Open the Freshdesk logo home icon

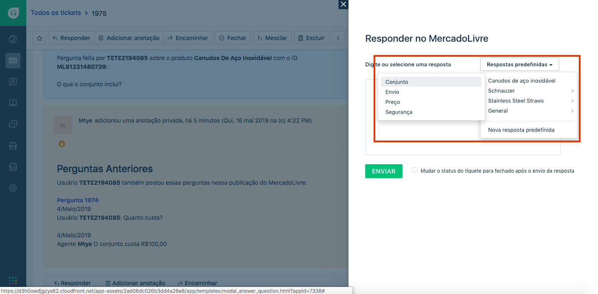pos(13,13)
